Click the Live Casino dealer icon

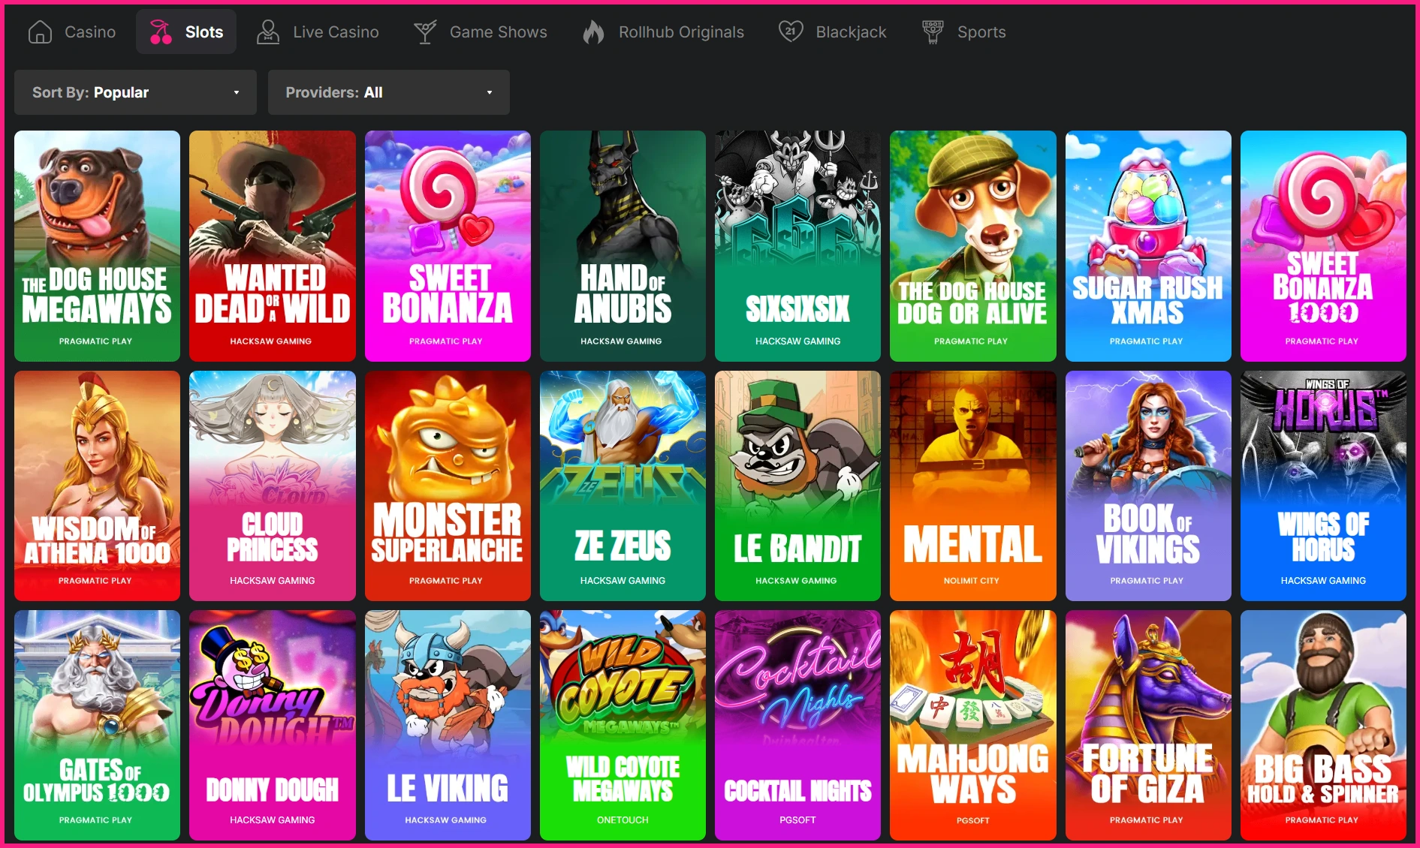click(x=268, y=32)
